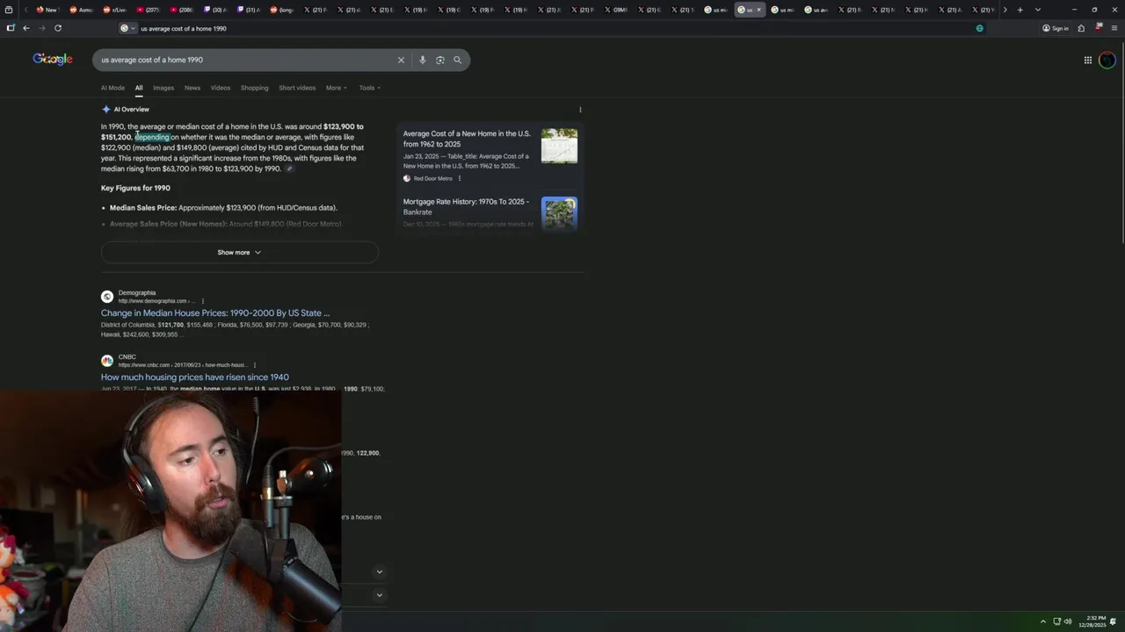This screenshot has width=1125, height=632.
Task: Open Windows volume control in tray
Action: (x=1068, y=621)
